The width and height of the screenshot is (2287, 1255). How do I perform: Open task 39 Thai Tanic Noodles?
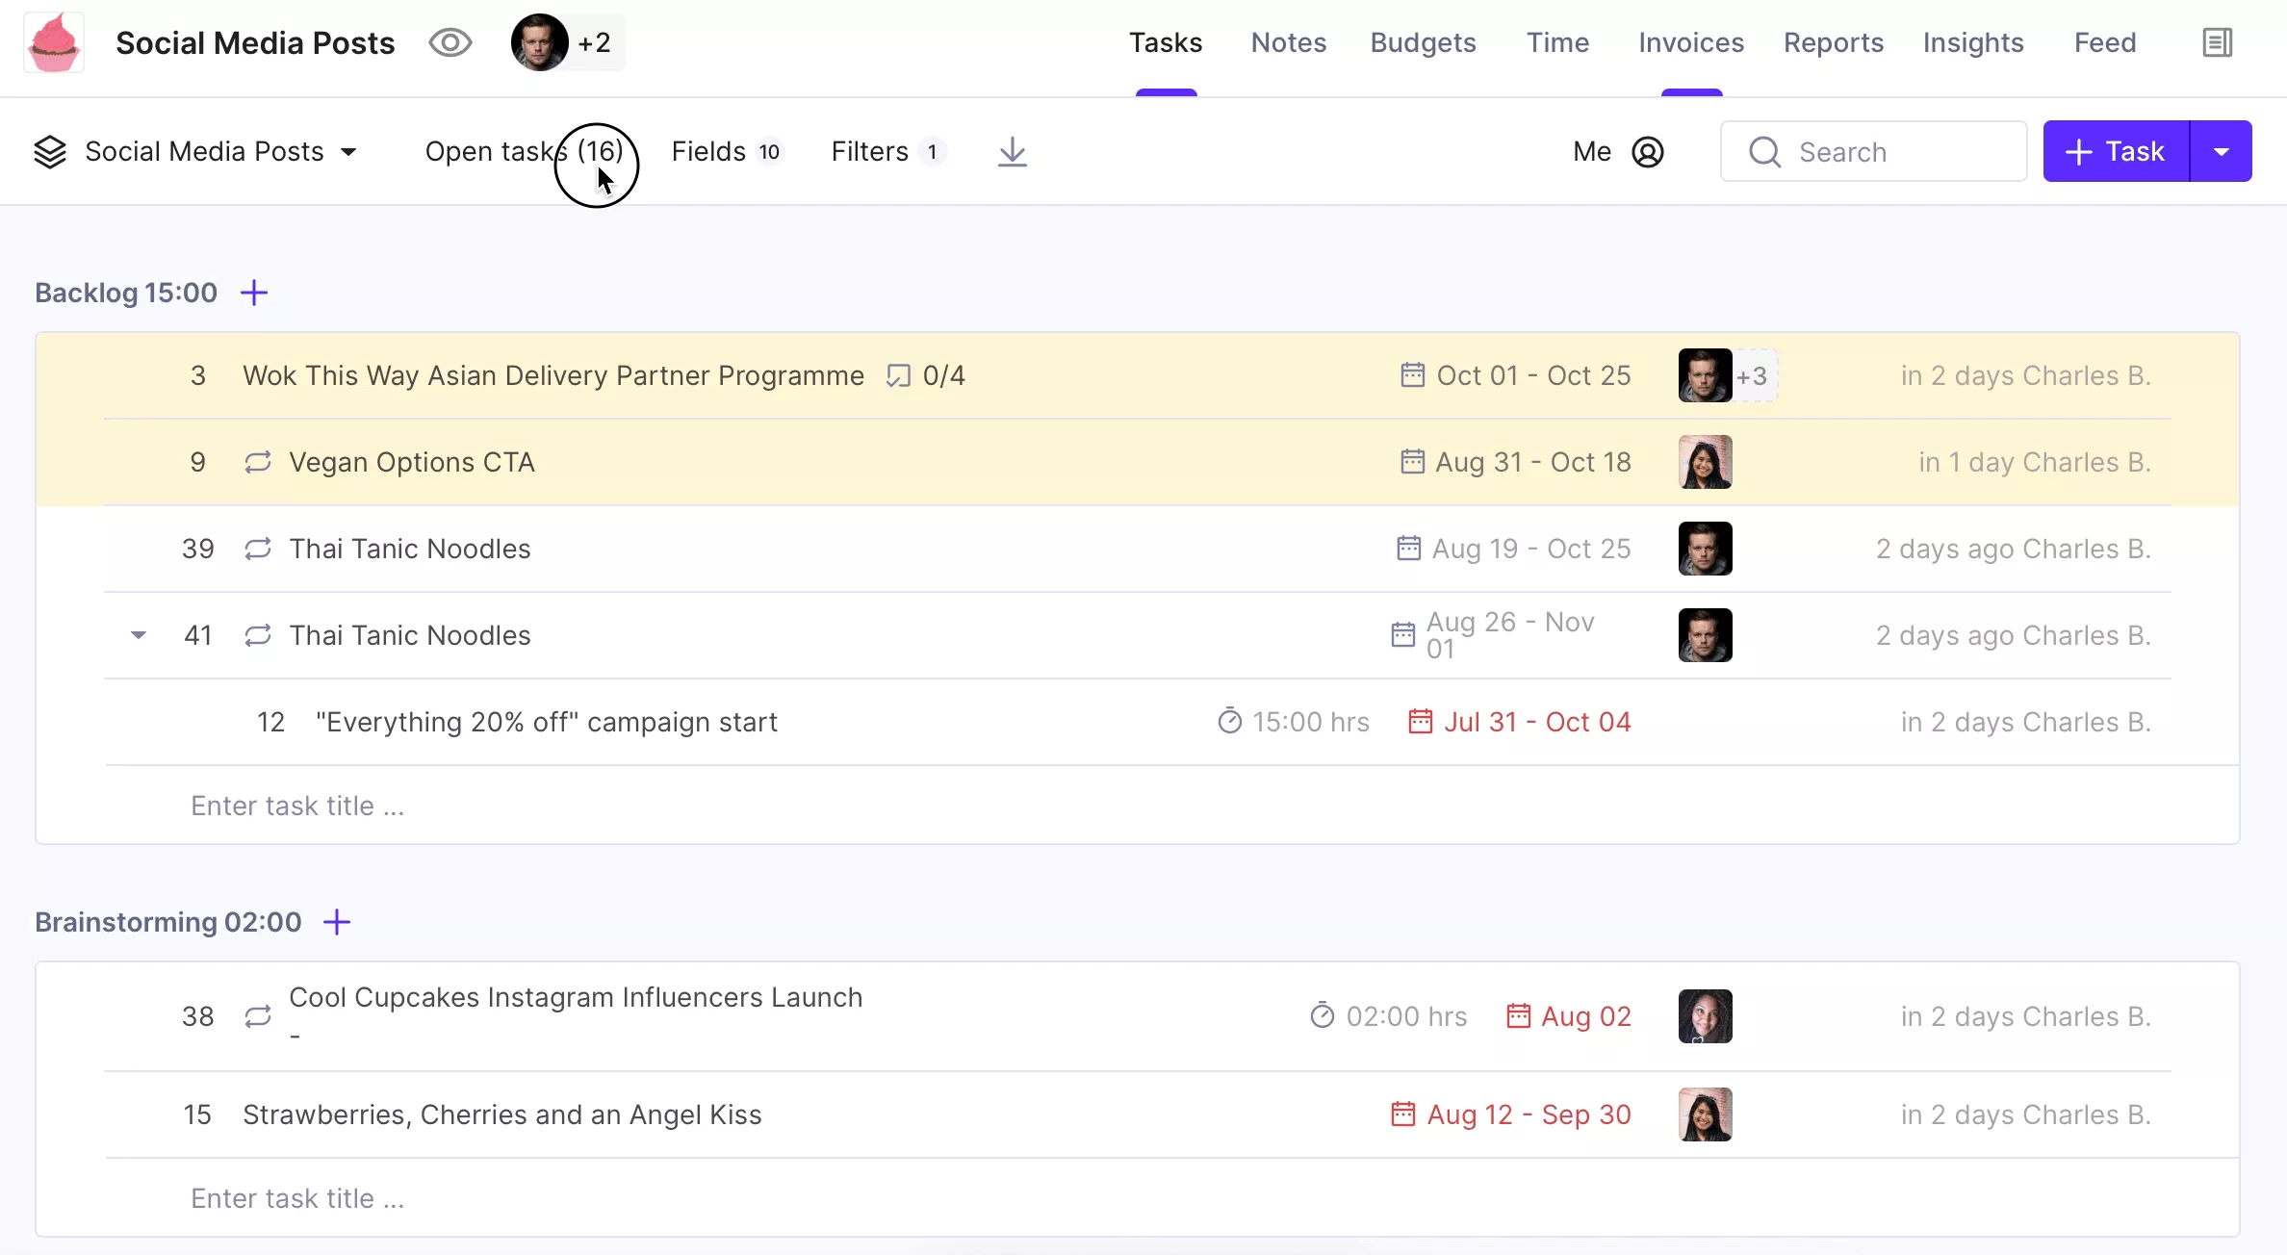click(410, 549)
